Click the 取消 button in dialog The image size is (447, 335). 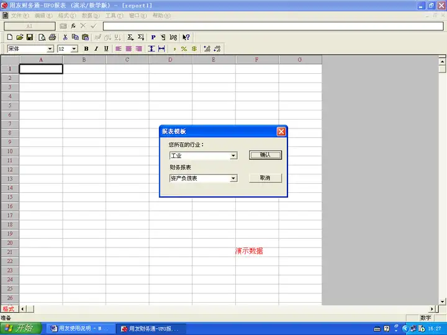point(266,178)
